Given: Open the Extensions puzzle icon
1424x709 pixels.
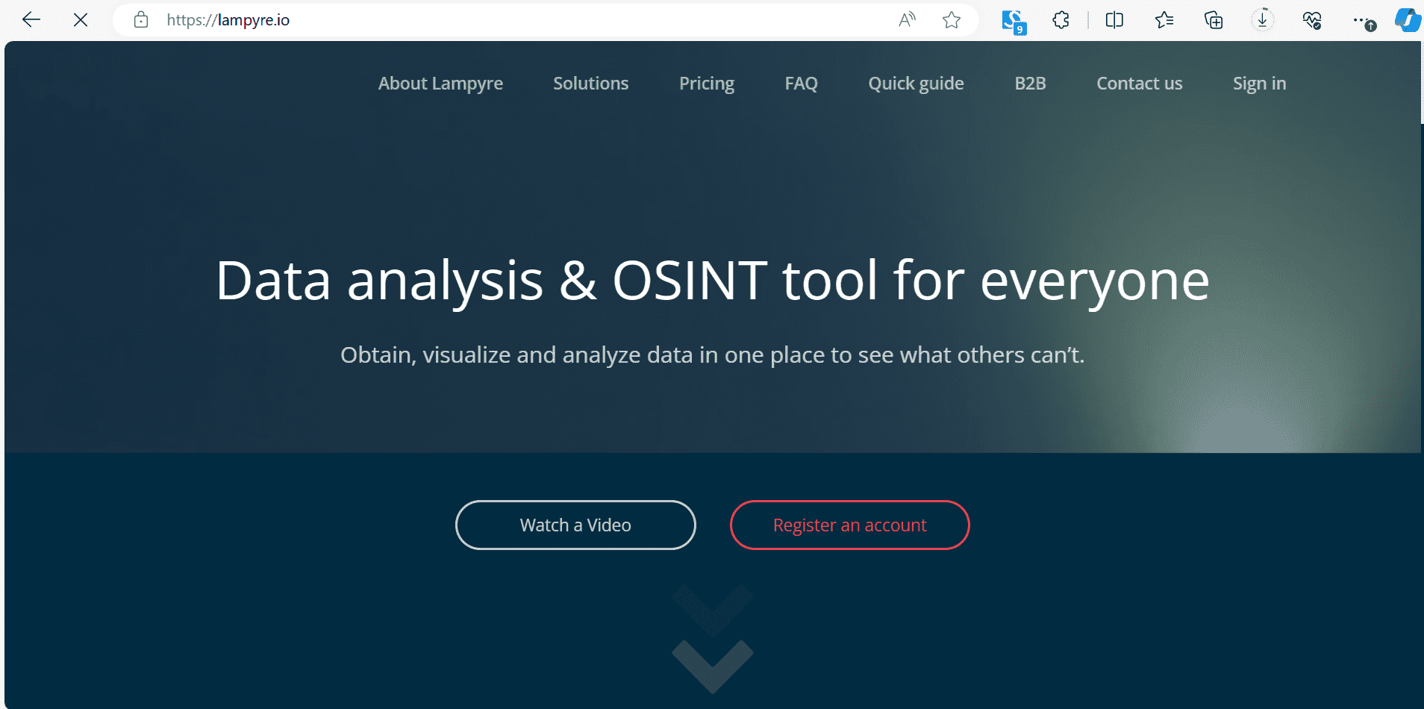Looking at the screenshot, I should click(x=1061, y=20).
